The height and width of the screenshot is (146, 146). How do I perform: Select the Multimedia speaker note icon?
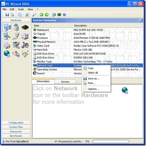click(25, 45)
